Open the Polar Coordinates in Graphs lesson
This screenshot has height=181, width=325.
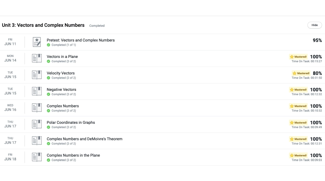click(x=71, y=122)
